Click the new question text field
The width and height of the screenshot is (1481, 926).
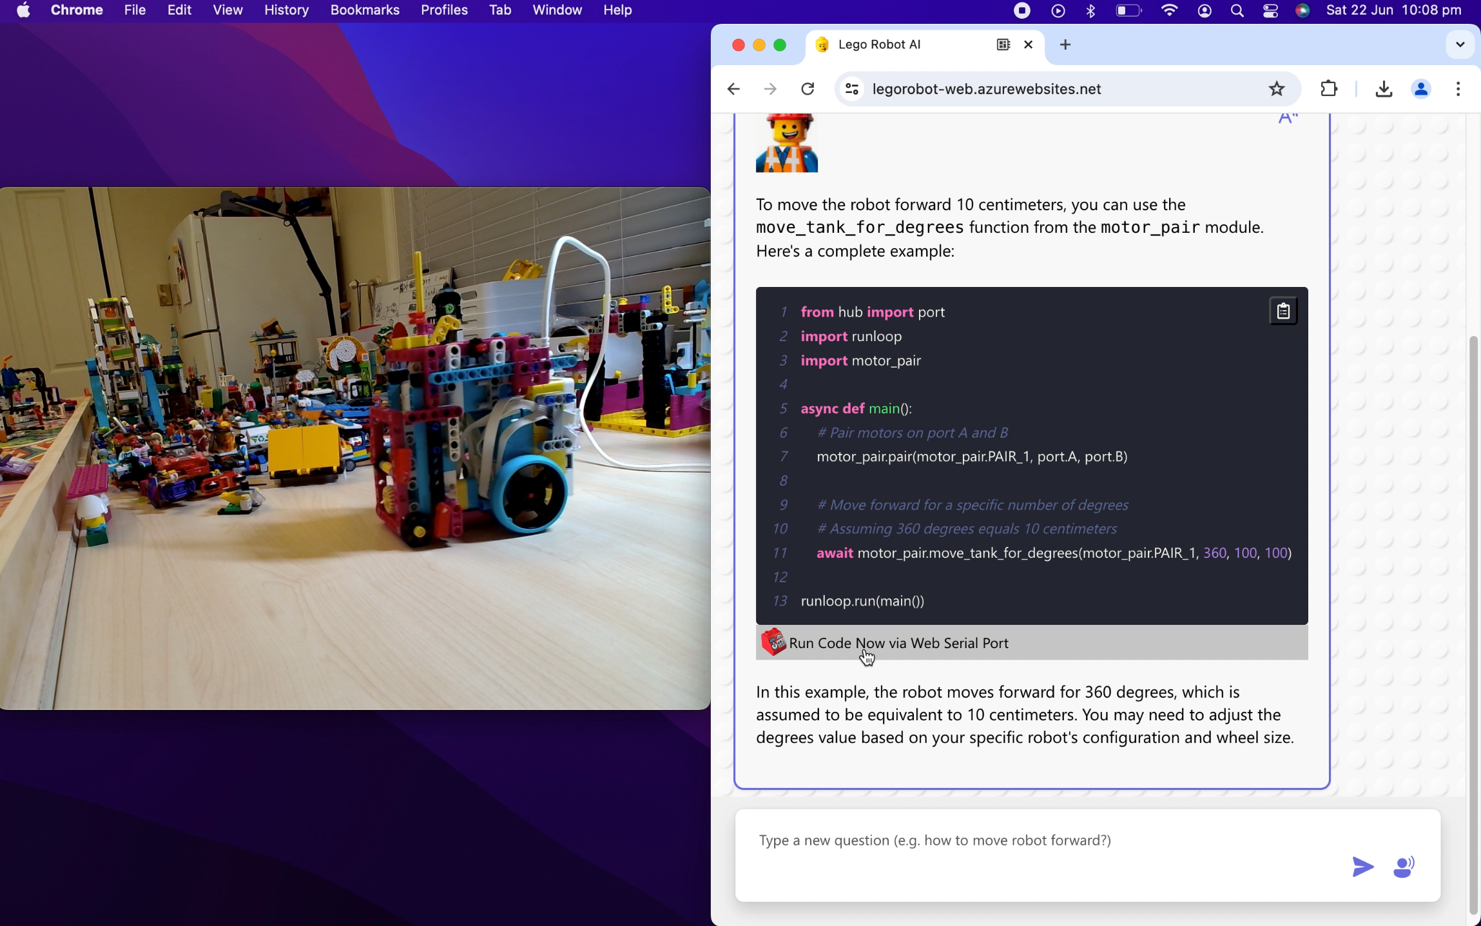coord(1044,841)
